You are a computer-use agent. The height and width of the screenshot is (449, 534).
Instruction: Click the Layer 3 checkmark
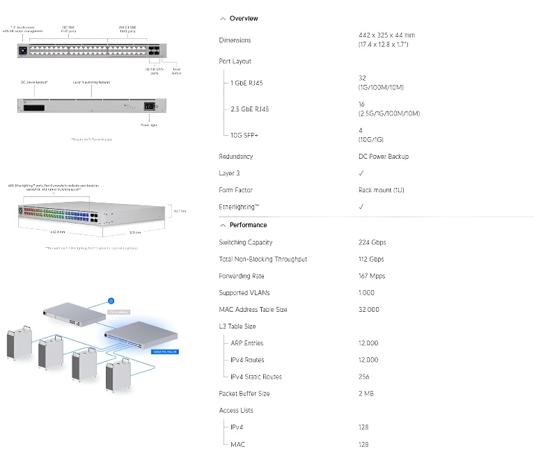point(361,173)
